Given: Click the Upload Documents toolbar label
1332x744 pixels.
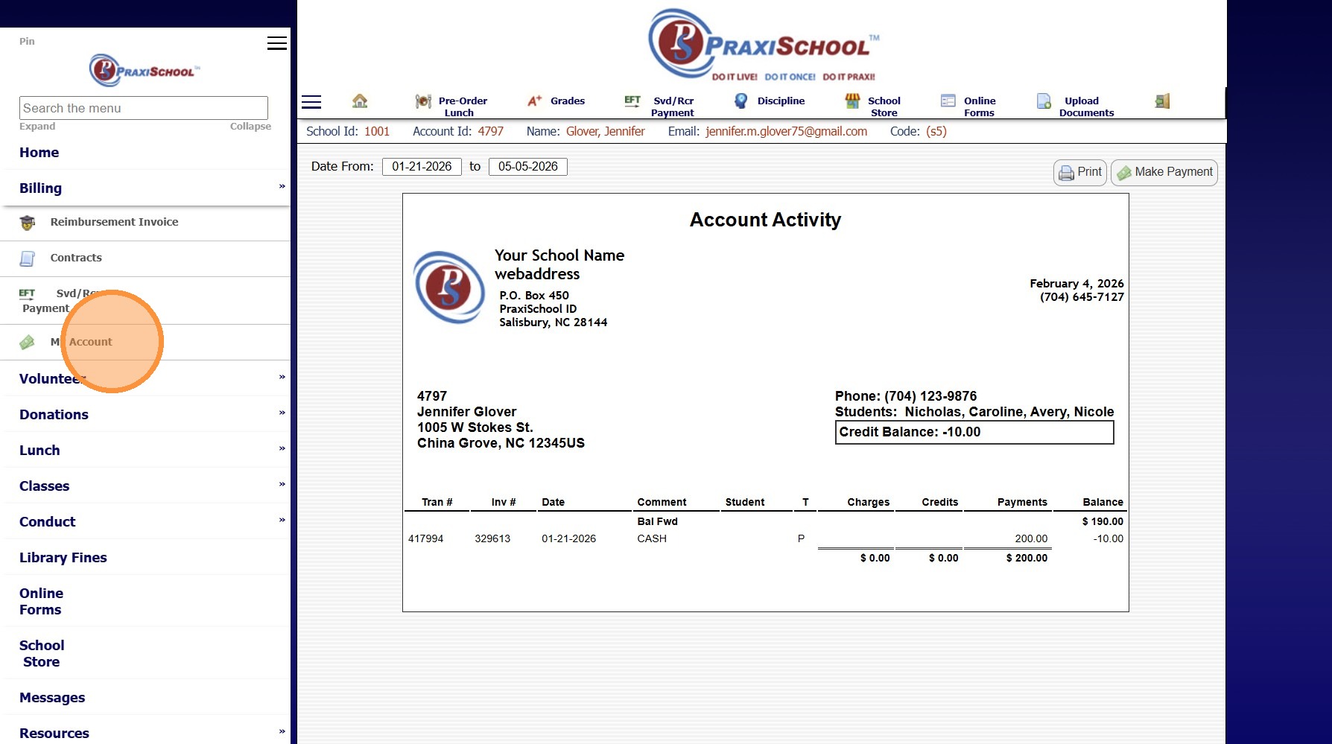Looking at the screenshot, I should click(1086, 106).
